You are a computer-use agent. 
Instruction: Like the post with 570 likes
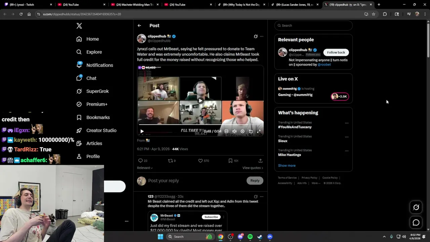click(204, 161)
